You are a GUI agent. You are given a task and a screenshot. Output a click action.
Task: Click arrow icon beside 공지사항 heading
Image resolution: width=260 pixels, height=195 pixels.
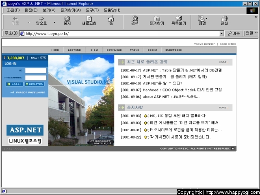122,107
